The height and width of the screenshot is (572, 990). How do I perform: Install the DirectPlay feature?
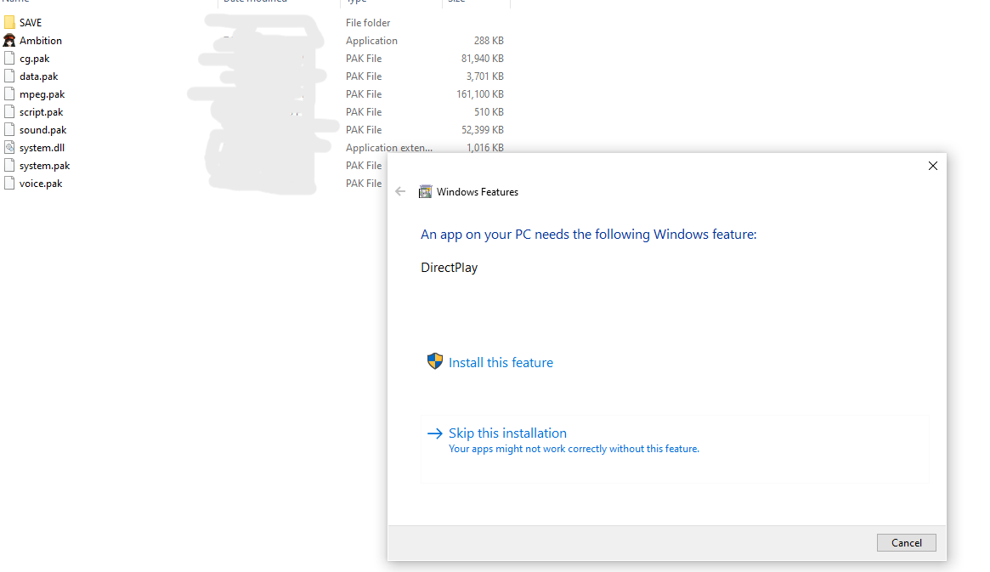[501, 362]
